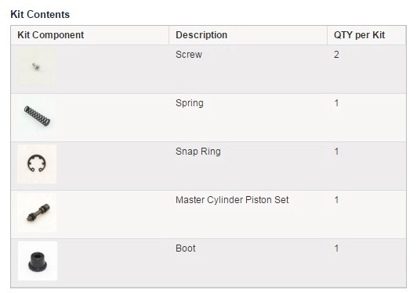417x293 pixels.
Task: Click Master Cylinder Piston Set description
Action: 232,200
